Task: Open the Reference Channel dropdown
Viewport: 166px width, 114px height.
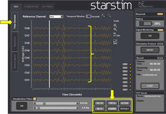Action: coord(56,17)
